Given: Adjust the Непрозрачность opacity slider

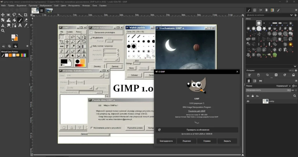Looking at the screenshot, I should click(x=269, y=90).
